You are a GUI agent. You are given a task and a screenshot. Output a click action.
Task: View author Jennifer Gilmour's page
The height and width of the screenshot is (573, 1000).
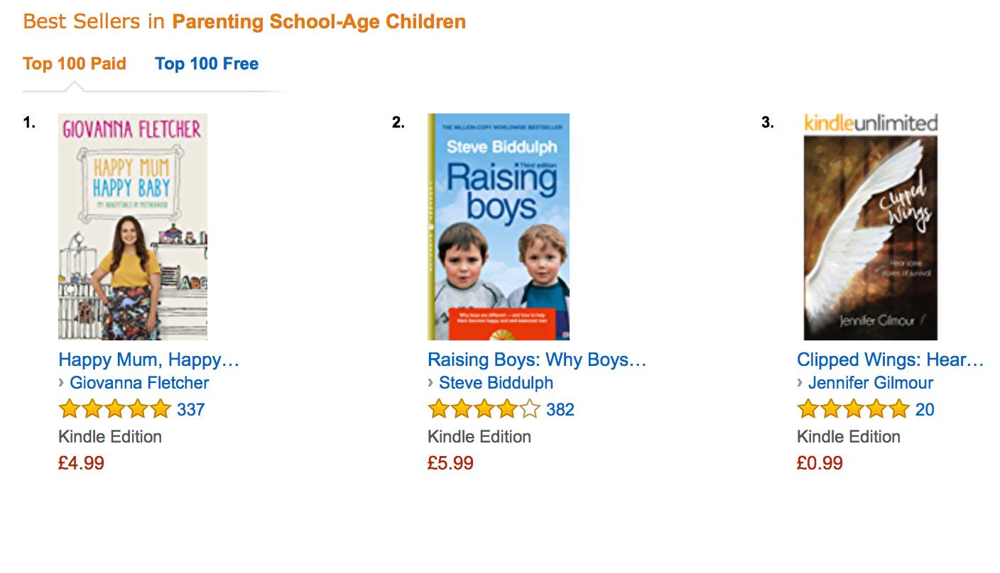coord(871,383)
